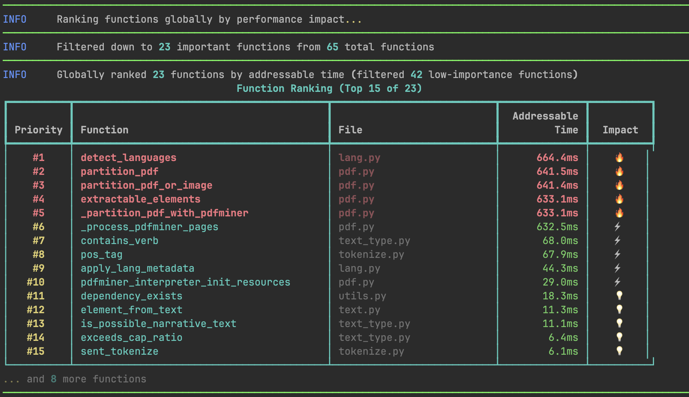Select the fire icon beside partition_pdf

tap(620, 171)
